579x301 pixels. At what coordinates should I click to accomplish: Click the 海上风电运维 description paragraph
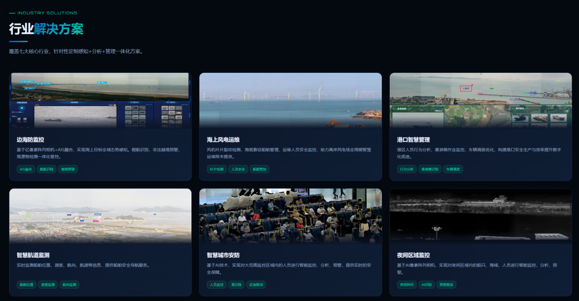289,153
